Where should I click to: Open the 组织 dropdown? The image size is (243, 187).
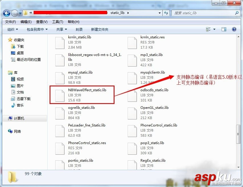tap(13, 29)
